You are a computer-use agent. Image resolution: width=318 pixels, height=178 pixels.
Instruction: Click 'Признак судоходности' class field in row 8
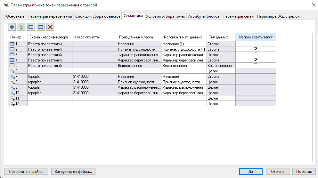(x=139, y=82)
